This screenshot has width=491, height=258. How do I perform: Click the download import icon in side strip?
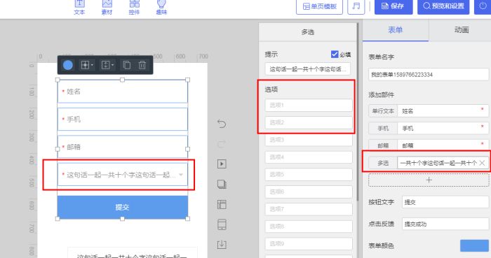click(222, 245)
